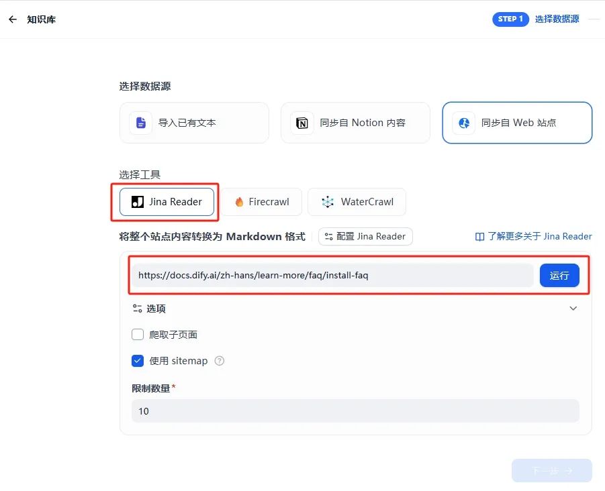Image resolution: width=605 pixels, height=491 pixels.
Task: Toggle the 爬取子页面 option off and on
Action: [137, 334]
